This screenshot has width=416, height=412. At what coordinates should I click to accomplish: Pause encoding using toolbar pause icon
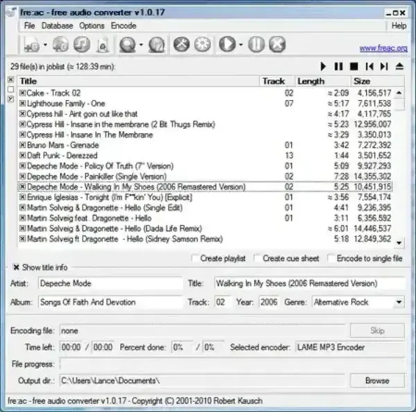coord(257,44)
